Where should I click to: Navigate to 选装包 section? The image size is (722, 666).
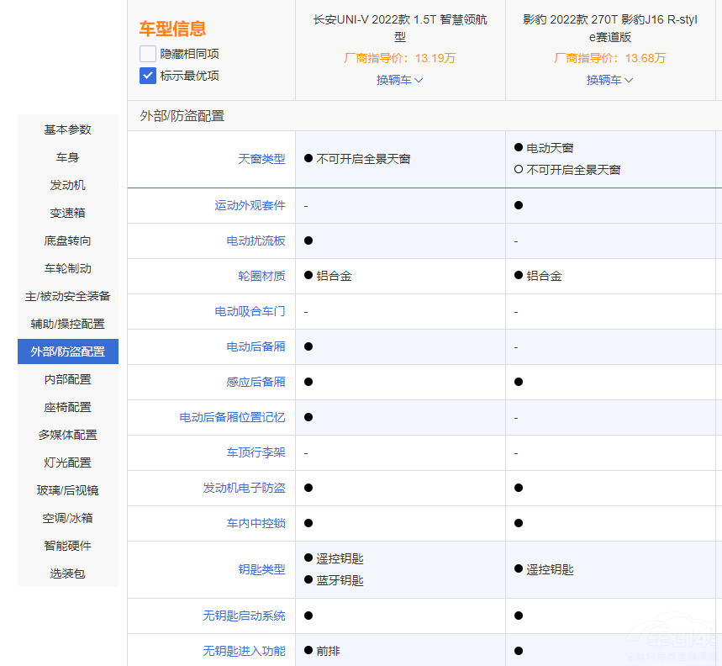[68, 573]
